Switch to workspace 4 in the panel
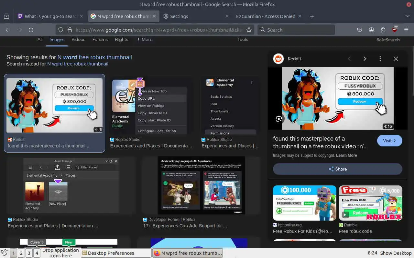The image size is (414, 258). [x=37, y=253]
